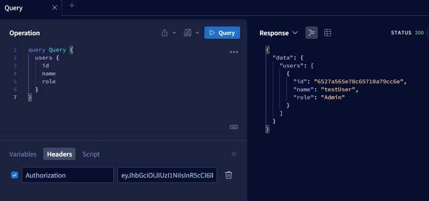Open keyboard shortcuts icon in editor

pyautogui.click(x=234, y=127)
